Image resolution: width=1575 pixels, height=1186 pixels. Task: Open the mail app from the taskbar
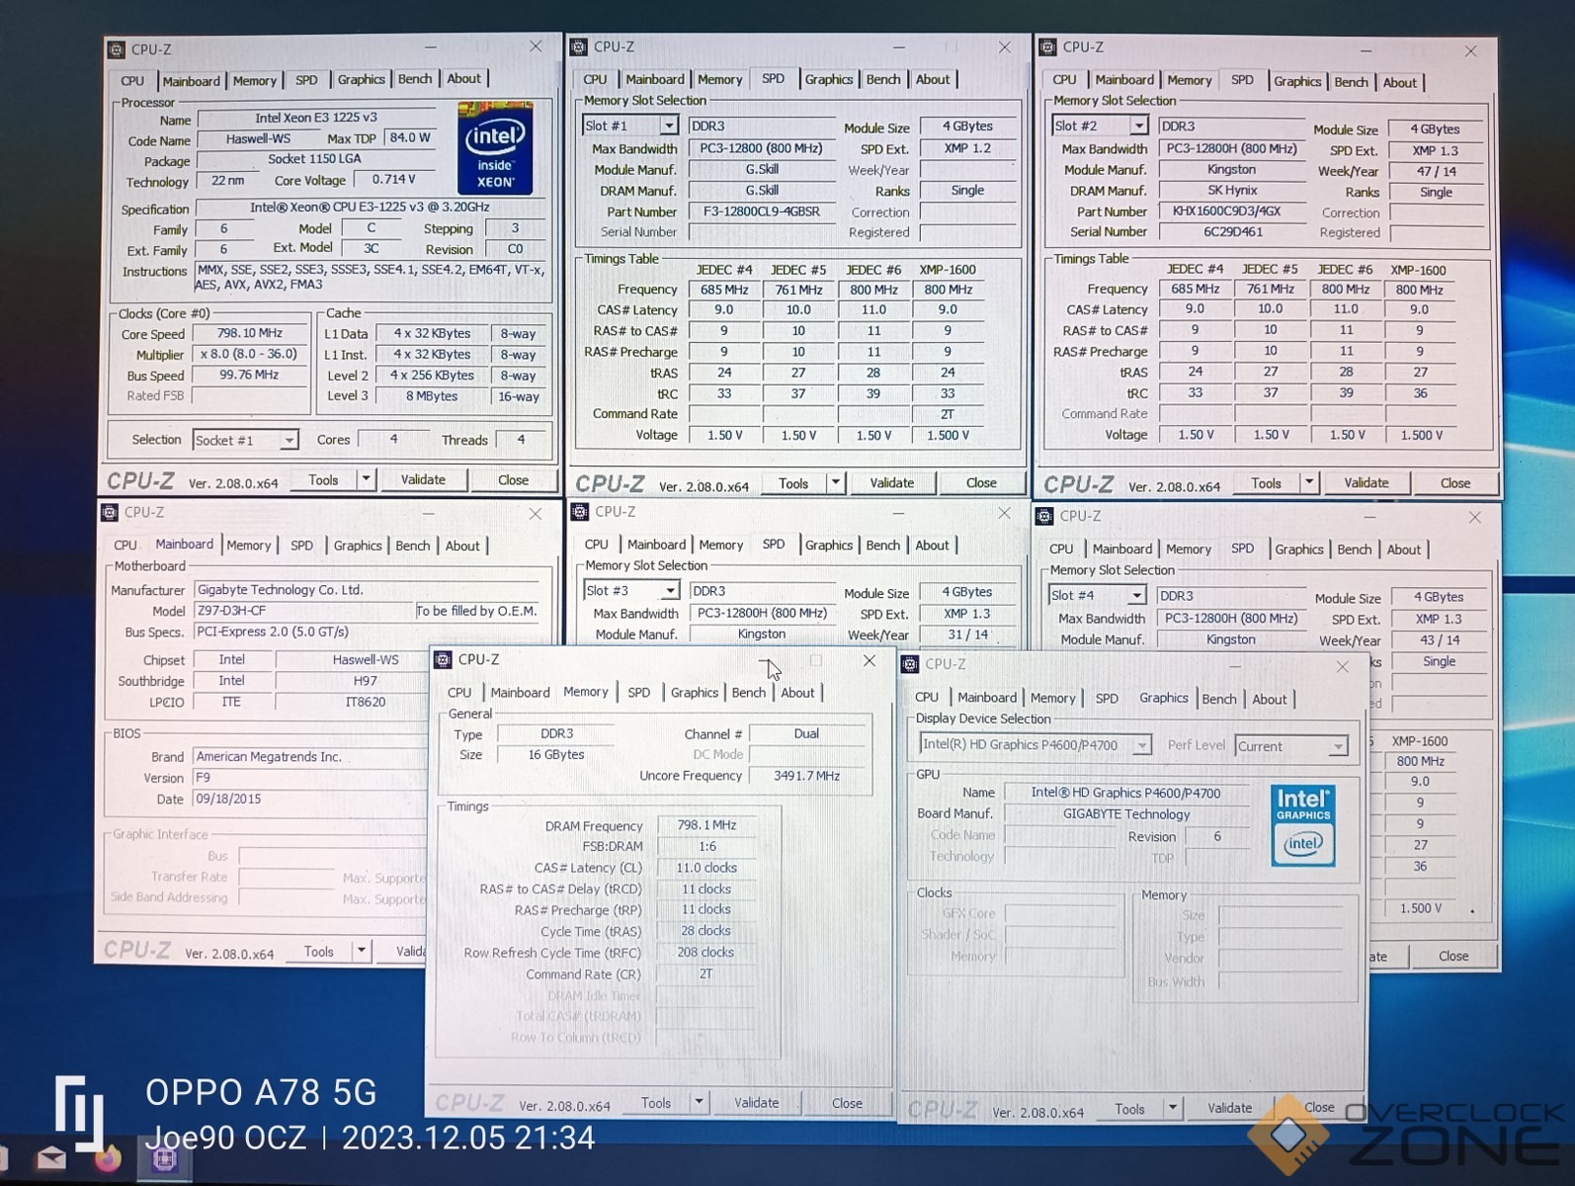(51, 1157)
